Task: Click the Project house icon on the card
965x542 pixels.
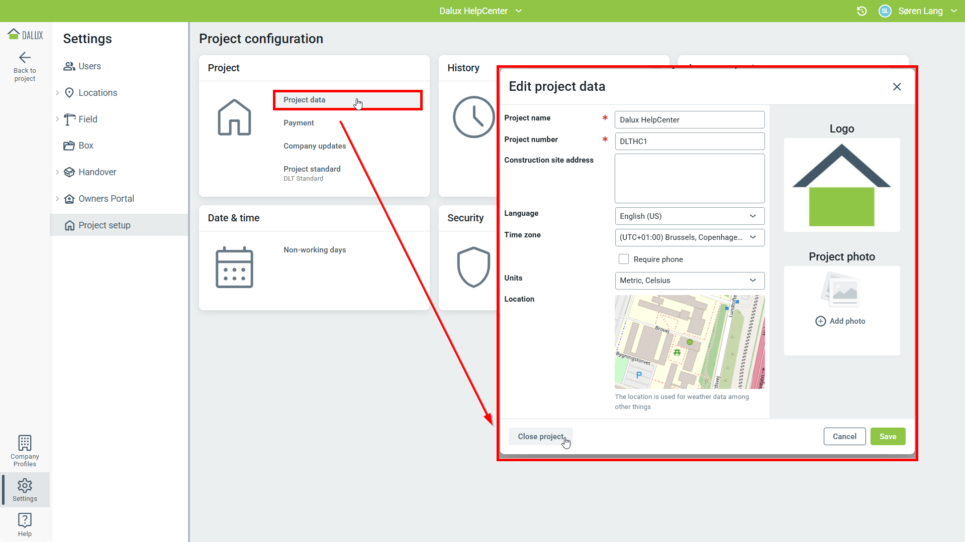Action: pos(234,117)
